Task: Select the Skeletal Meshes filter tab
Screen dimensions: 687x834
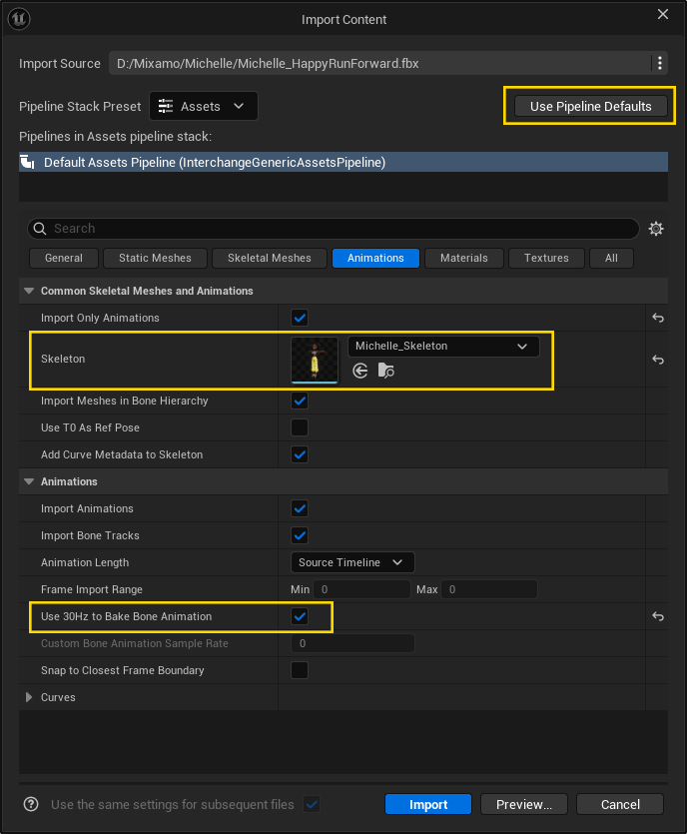Action: pos(269,258)
